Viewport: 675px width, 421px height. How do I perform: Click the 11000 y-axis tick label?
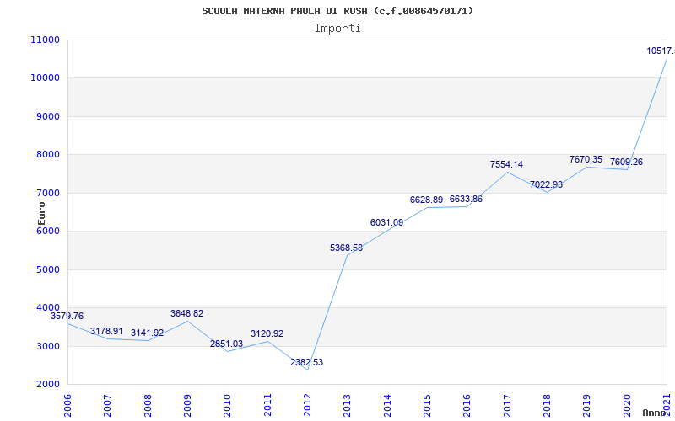44,40
